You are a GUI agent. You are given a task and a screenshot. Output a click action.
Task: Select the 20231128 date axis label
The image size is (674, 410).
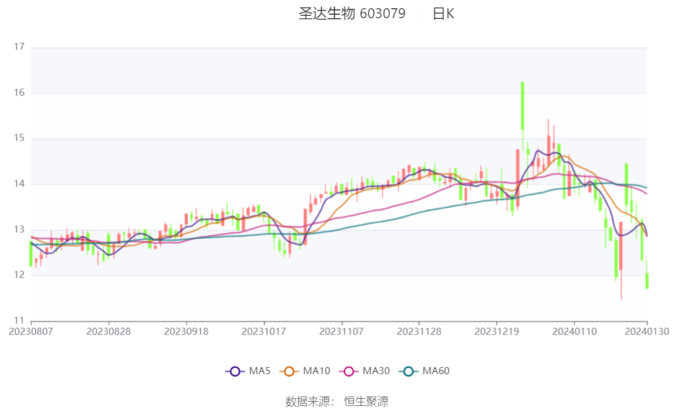(x=419, y=332)
